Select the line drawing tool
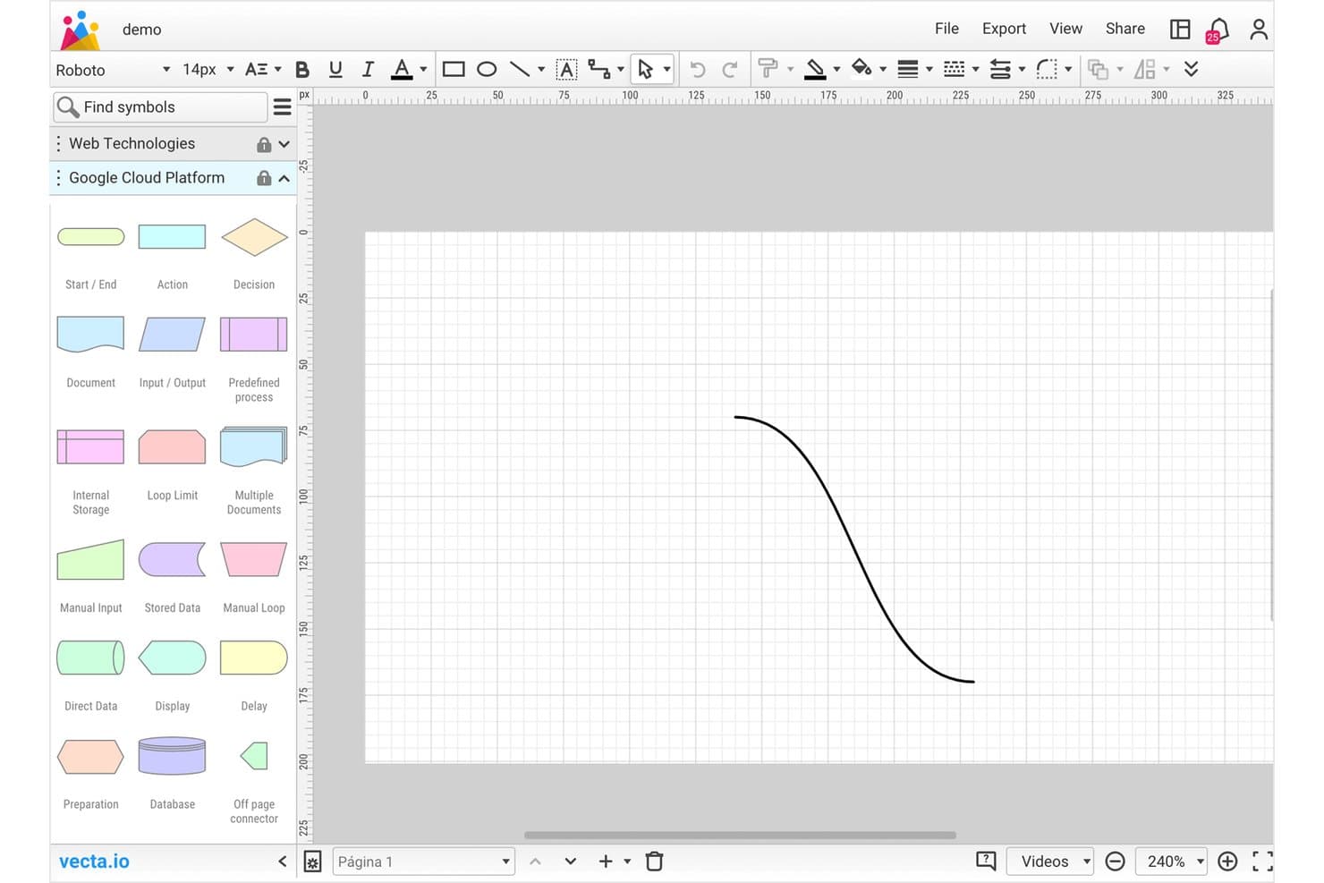Viewport: 1324px width, 883px height. coord(520,69)
